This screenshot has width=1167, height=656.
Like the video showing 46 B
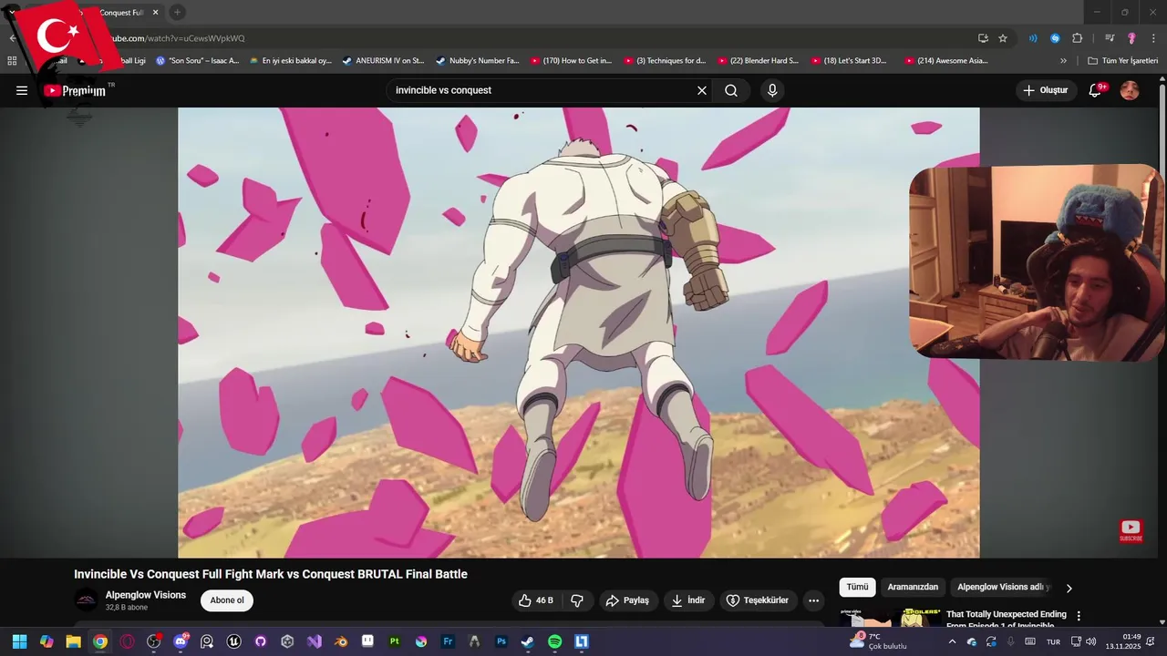[536, 600]
